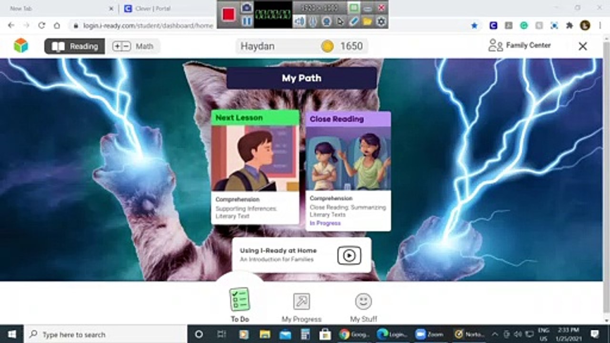Viewport: 610px width, 343px height.
Task: Click the My Path banner
Action: [301, 78]
